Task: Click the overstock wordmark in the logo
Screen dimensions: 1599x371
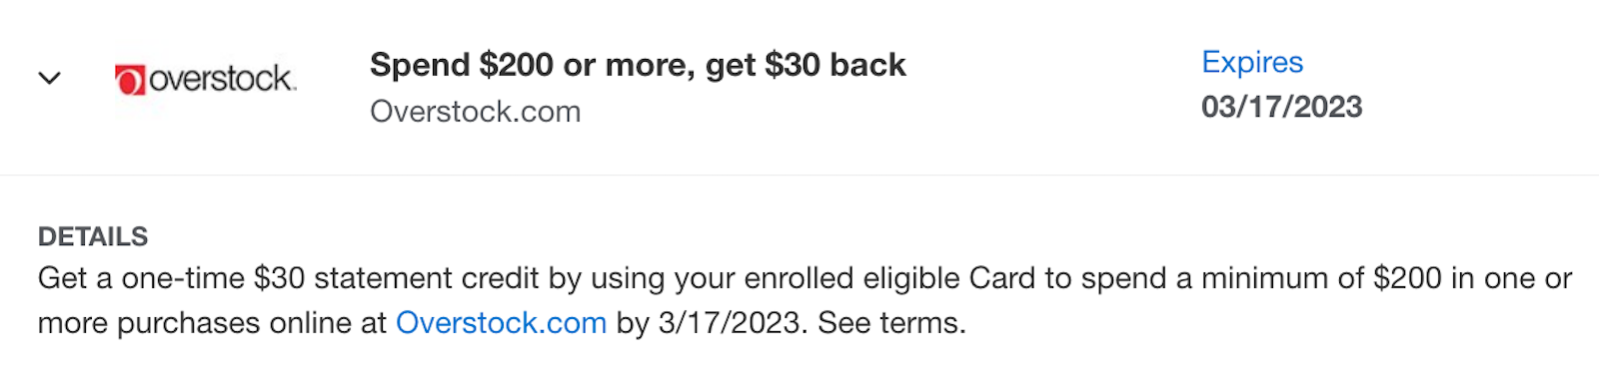Action: pos(222,79)
